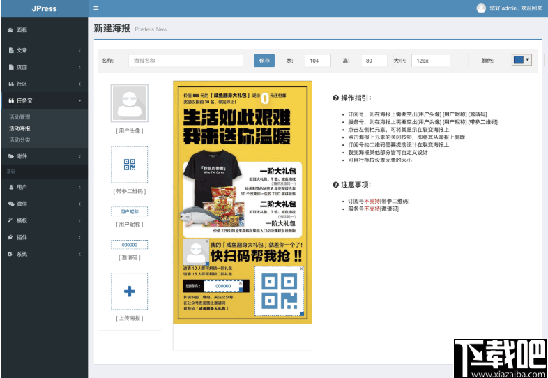
Task: Add the 带参二维码 QR code element
Action: (x=129, y=165)
